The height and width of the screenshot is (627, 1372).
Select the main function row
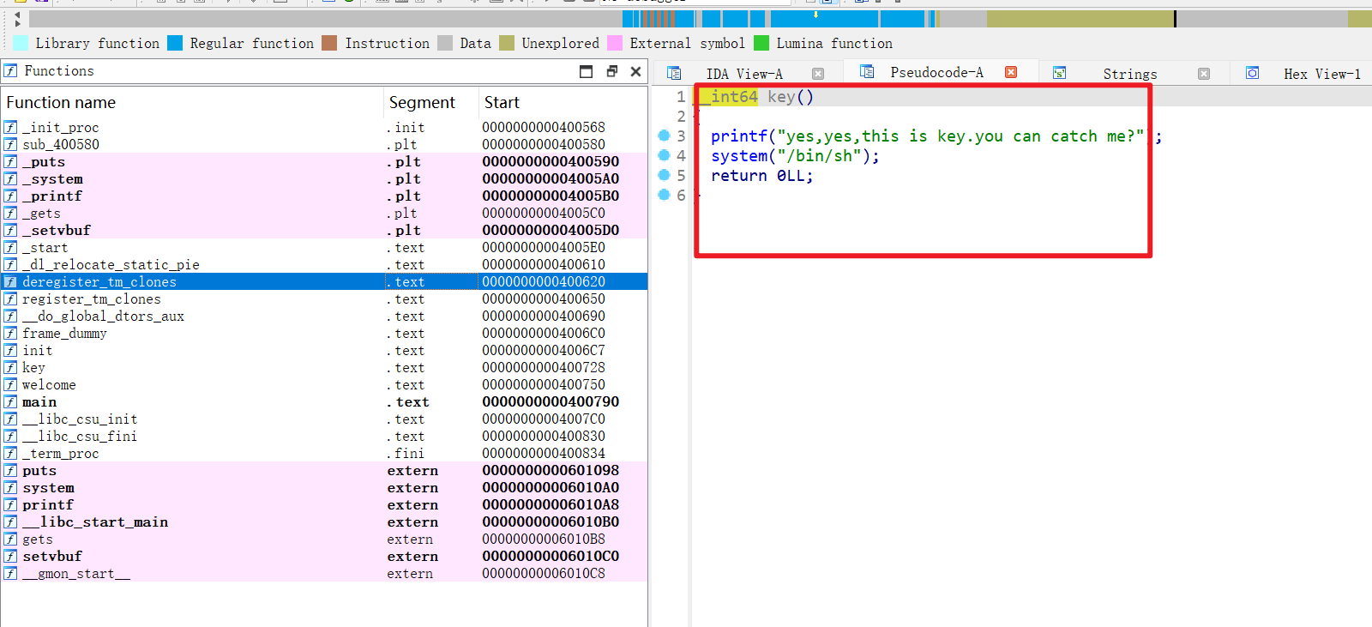(324, 401)
